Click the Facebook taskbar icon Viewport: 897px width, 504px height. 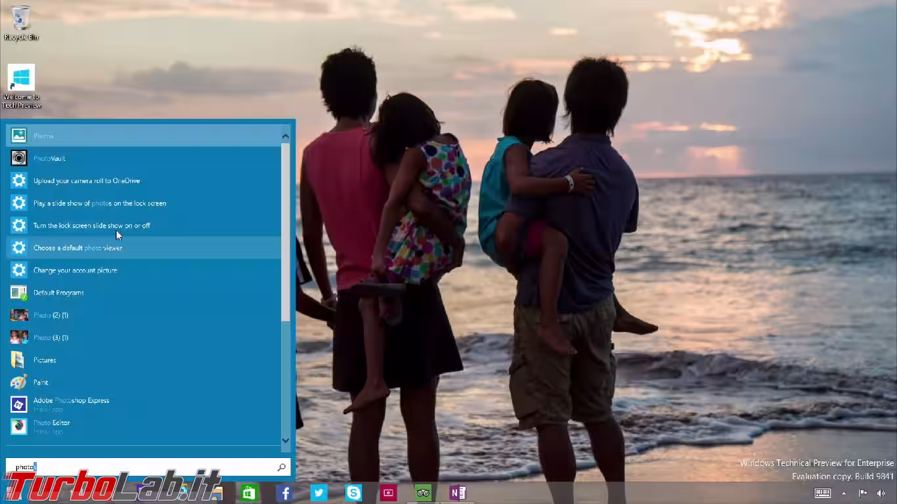tap(284, 493)
